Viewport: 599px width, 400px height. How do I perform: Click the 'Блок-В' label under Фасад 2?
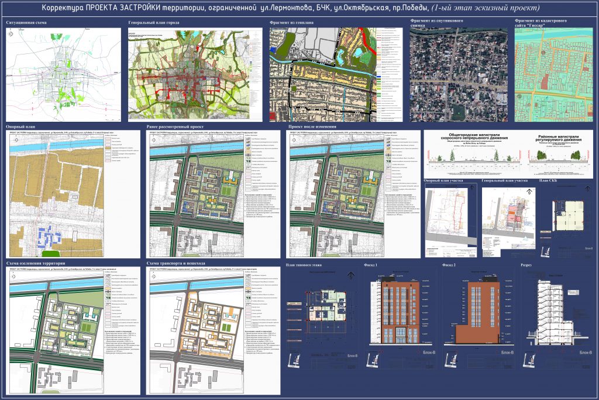point(507,352)
